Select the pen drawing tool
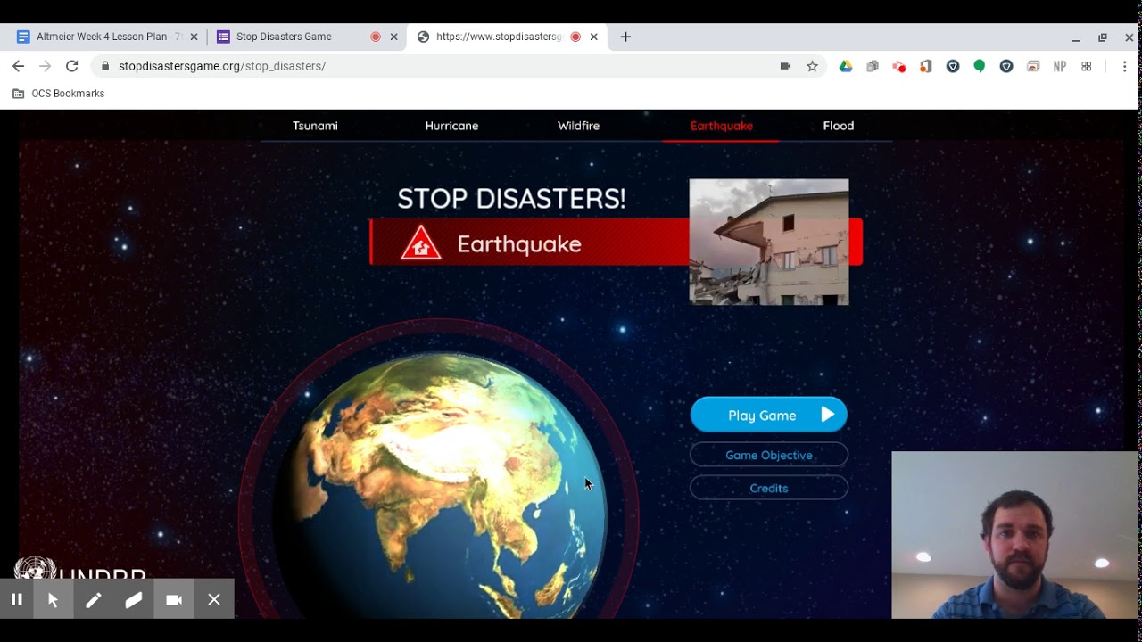 [93, 600]
